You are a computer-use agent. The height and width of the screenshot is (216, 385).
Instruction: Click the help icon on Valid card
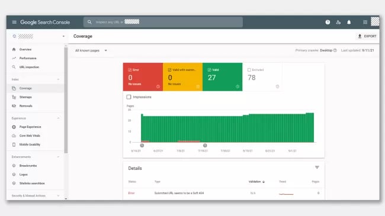pos(238,86)
